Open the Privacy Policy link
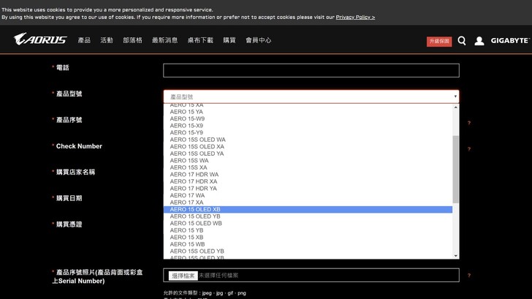This screenshot has height=299, width=532. tap(355, 17)
